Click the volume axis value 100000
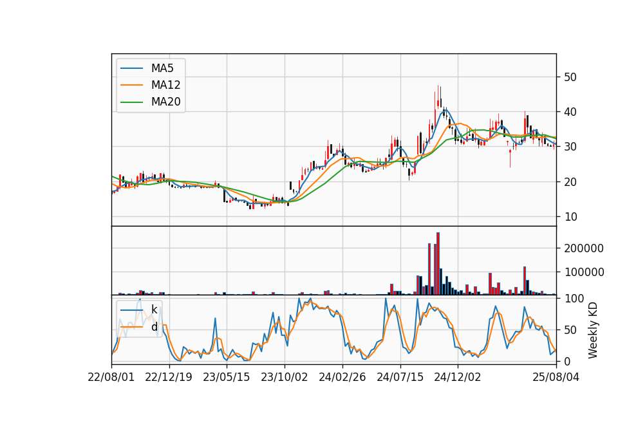Viewport: 618px width, 444px height. [x=584, y=272]
